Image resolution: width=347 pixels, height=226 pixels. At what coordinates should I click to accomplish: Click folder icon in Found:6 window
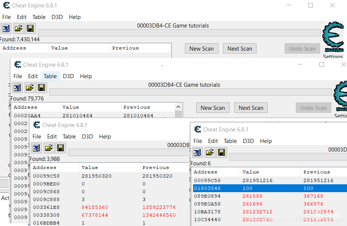[x=210, y=152]
